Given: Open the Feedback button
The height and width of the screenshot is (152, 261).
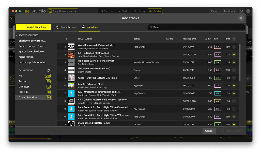Looking at the screenshot, I should (x=229, y=11).
